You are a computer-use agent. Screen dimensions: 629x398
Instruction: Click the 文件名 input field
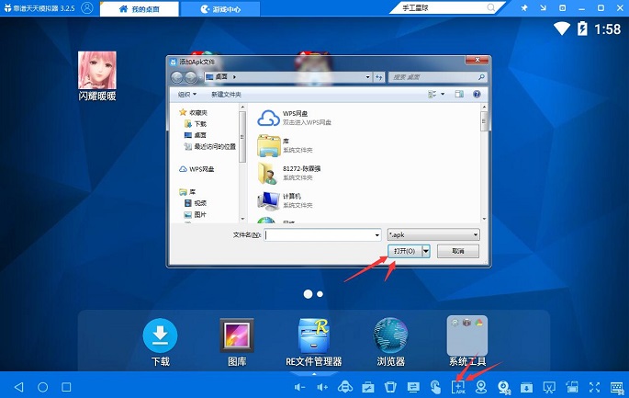322,235
